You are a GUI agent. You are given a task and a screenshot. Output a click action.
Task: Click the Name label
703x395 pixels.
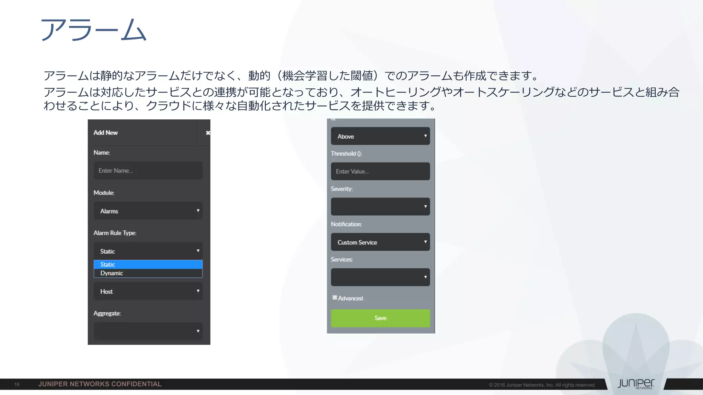(102, 153)
